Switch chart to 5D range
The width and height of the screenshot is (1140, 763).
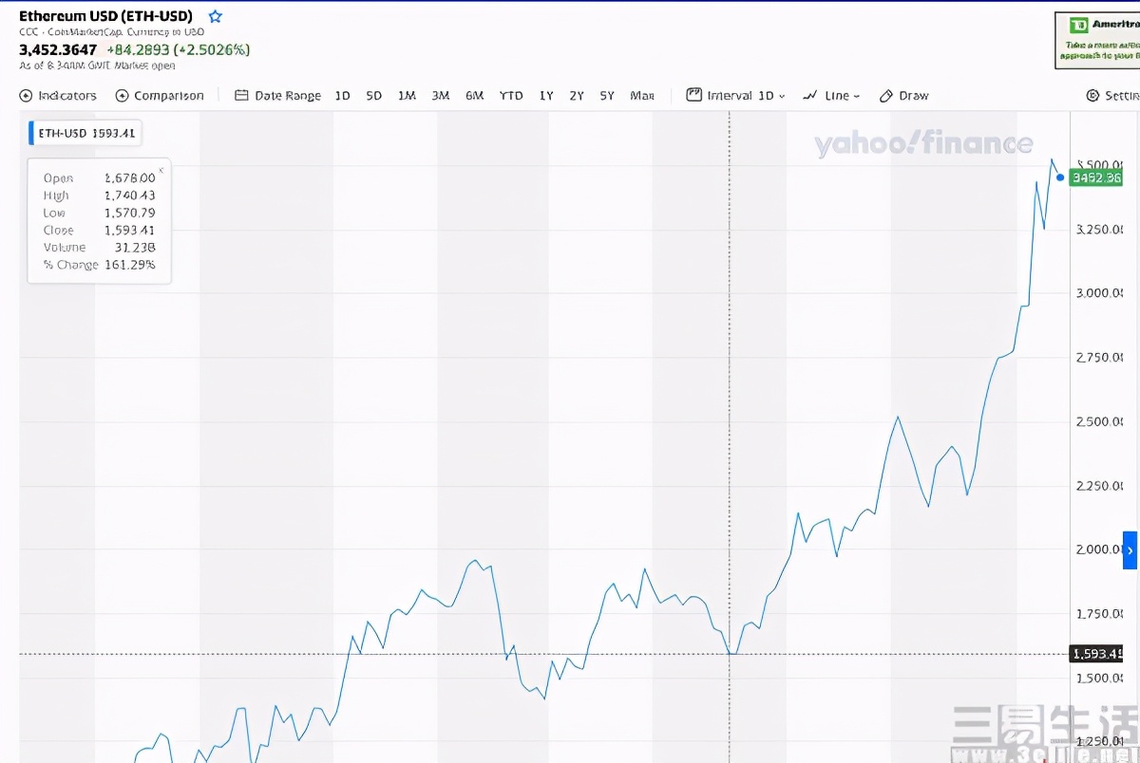point(374,96)
